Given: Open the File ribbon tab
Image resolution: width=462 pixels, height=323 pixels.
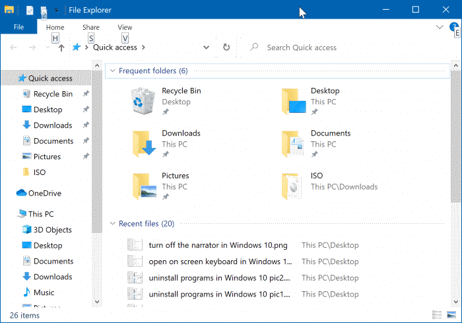Looking at the screenshot, I should [18, 27].
